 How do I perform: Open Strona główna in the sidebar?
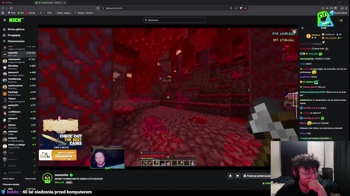(14, 29)
